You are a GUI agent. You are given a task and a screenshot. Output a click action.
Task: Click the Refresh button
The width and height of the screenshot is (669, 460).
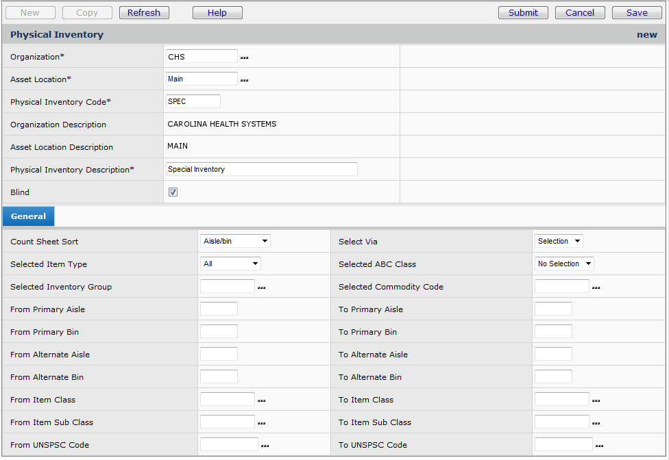144,12
